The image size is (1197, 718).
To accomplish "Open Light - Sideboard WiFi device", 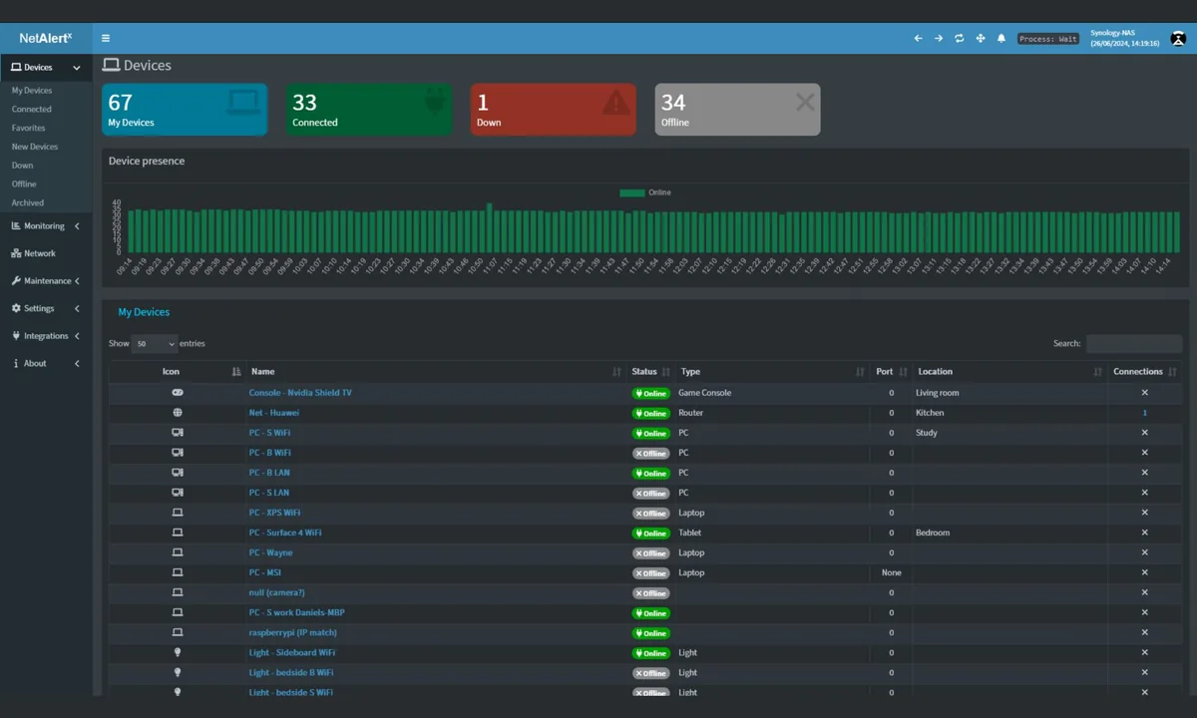I will point(292,652).
